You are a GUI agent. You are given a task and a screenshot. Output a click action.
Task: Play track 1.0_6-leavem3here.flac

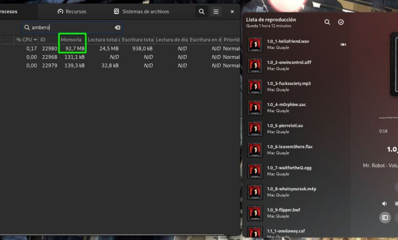[290, 150]
